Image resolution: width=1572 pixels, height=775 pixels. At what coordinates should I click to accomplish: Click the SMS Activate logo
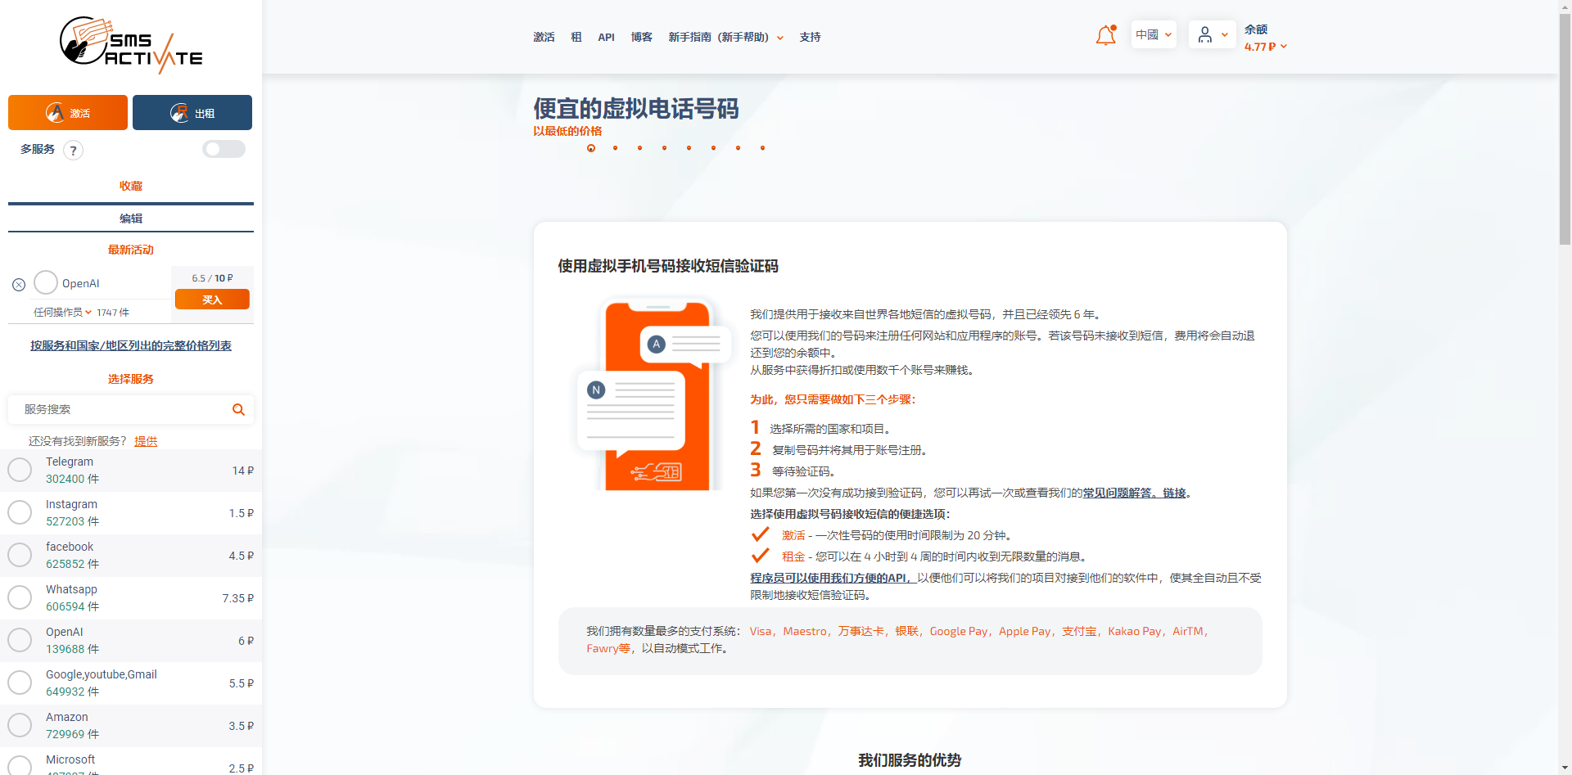click(x=131, y=44)
